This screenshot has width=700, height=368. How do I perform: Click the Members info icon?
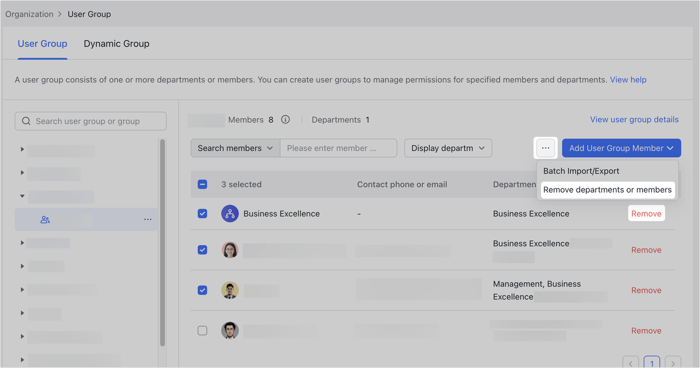[285, 120]
